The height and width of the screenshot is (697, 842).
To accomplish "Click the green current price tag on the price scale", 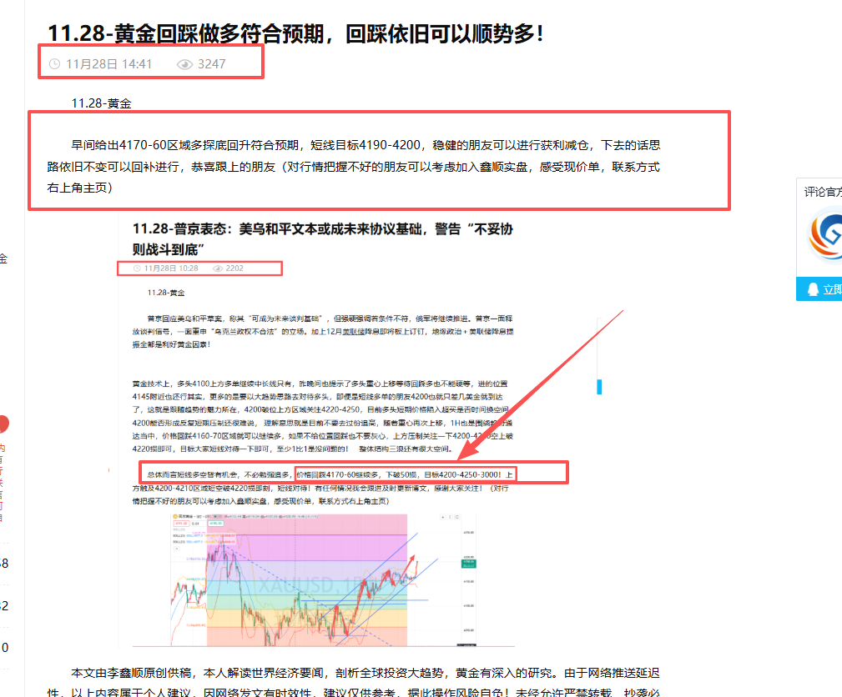I will [x=469, y=562].
